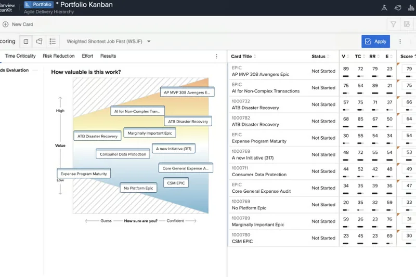Switch to the Time Criticality tab
The image size is (416, 277).
point(20,56)
